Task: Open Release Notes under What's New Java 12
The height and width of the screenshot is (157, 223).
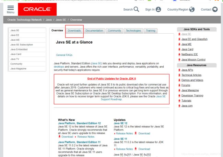Action: click(x=86, y=137)
